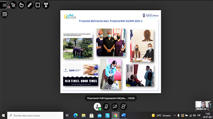Open the network status tray icon
213x119 pixels.
[191, 116]
